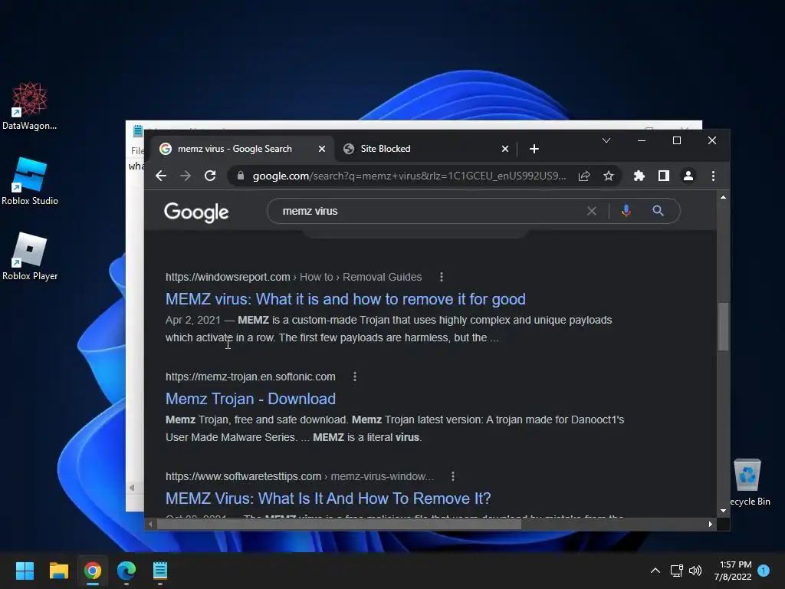Submit search with the magnifying glass icon
Image resolution: width=785 pixels, height=589 pixels.
tap(659, 211)
